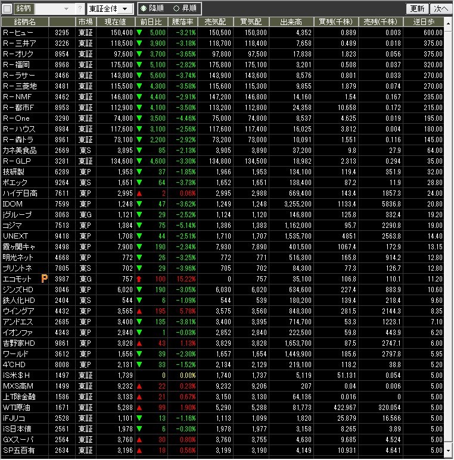Sort by the 銘柄名 column header
The height and width of the screenshot is (460, 454).
[x=24, y=21]
